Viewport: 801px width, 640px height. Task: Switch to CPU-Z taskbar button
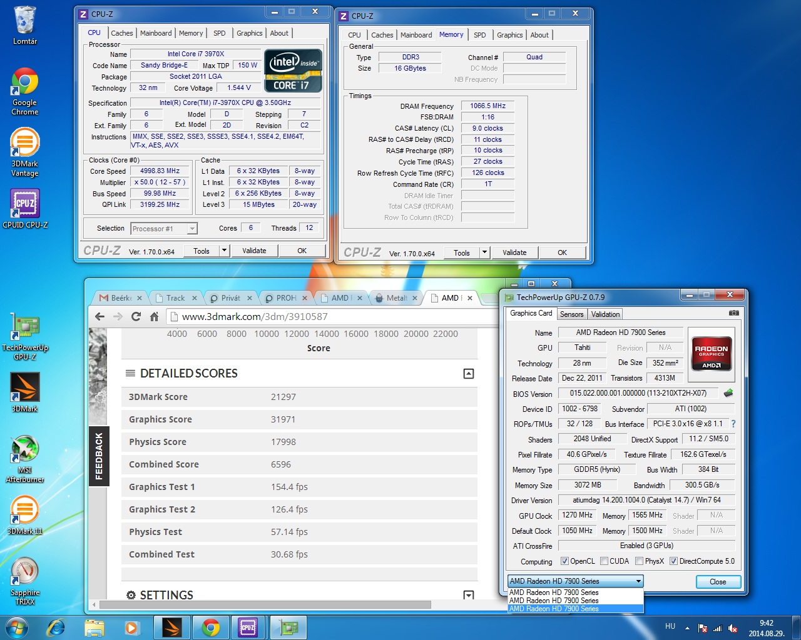point(248,627)
